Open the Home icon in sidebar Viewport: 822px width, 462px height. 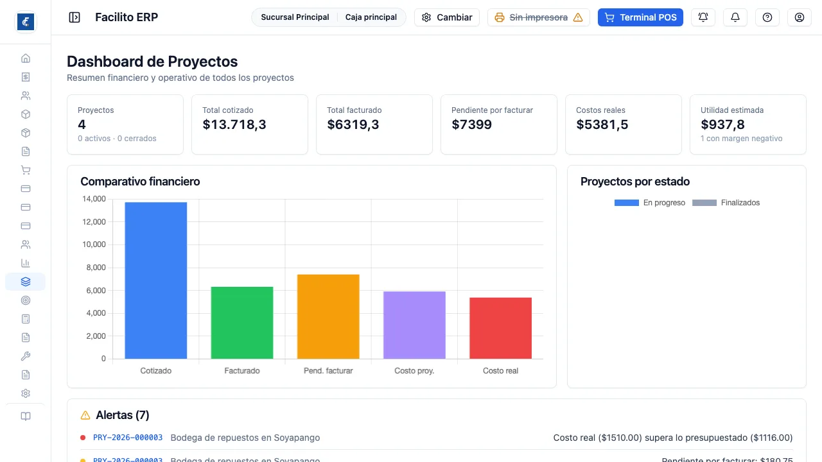[x=26, y=58]
